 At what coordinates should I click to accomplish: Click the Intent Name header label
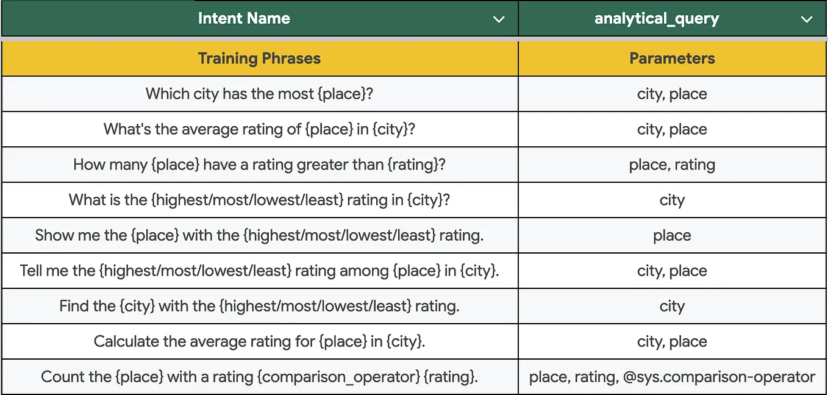pos(244,18)
